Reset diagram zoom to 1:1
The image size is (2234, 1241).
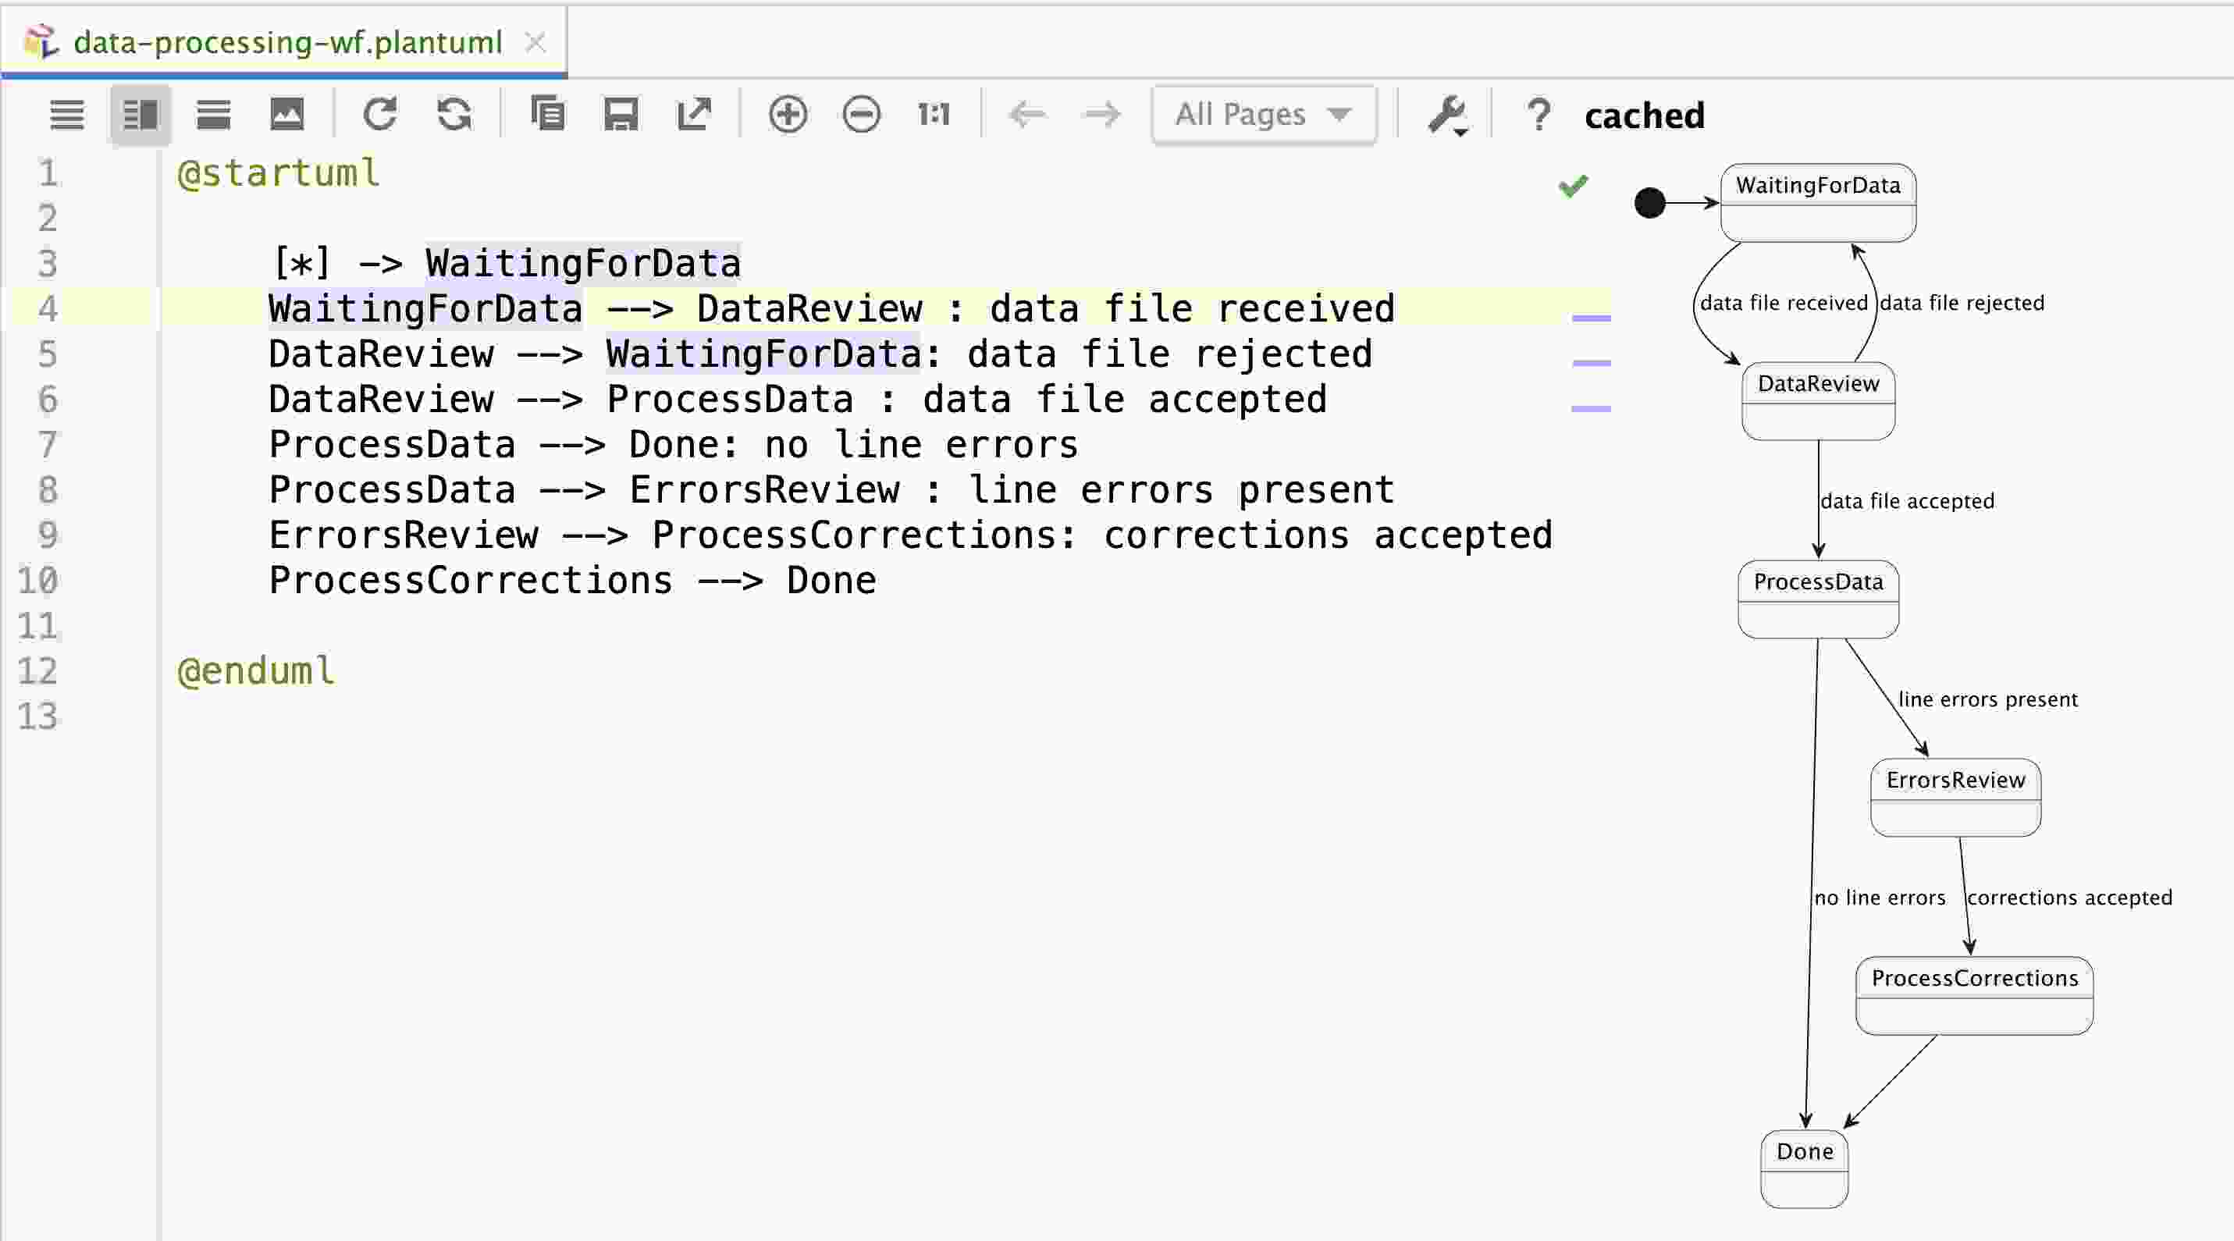934,115
